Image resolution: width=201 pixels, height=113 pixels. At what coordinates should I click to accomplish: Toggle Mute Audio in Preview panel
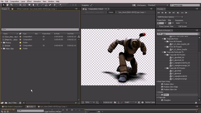click(178, 13)
